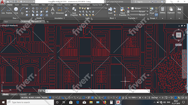The height and width of the screenshot is (105, 188).
Task: Select the Line drawing tool
Action: pyautogui.click(x=3, y=10)
